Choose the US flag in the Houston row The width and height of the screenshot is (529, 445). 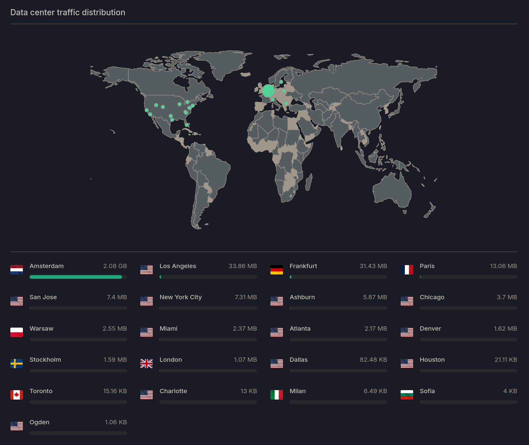click(x=407, y=364)
